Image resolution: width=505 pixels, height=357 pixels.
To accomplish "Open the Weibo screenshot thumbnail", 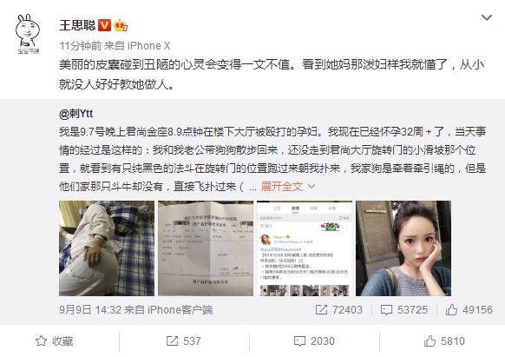I will 305,248.
